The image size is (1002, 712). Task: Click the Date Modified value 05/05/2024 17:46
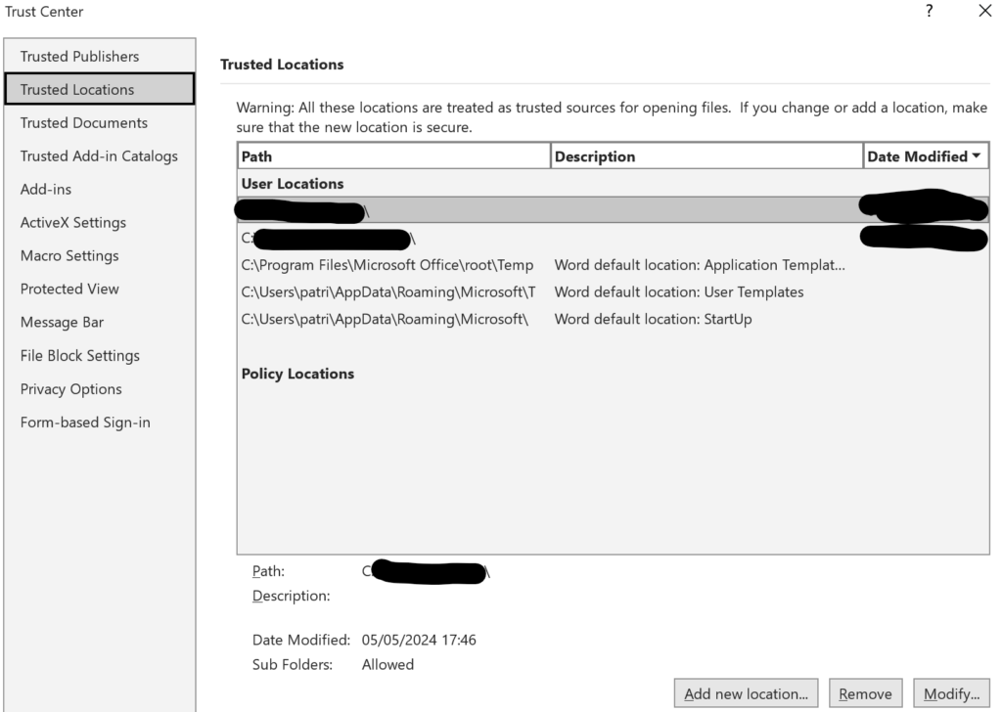[419, 640]
